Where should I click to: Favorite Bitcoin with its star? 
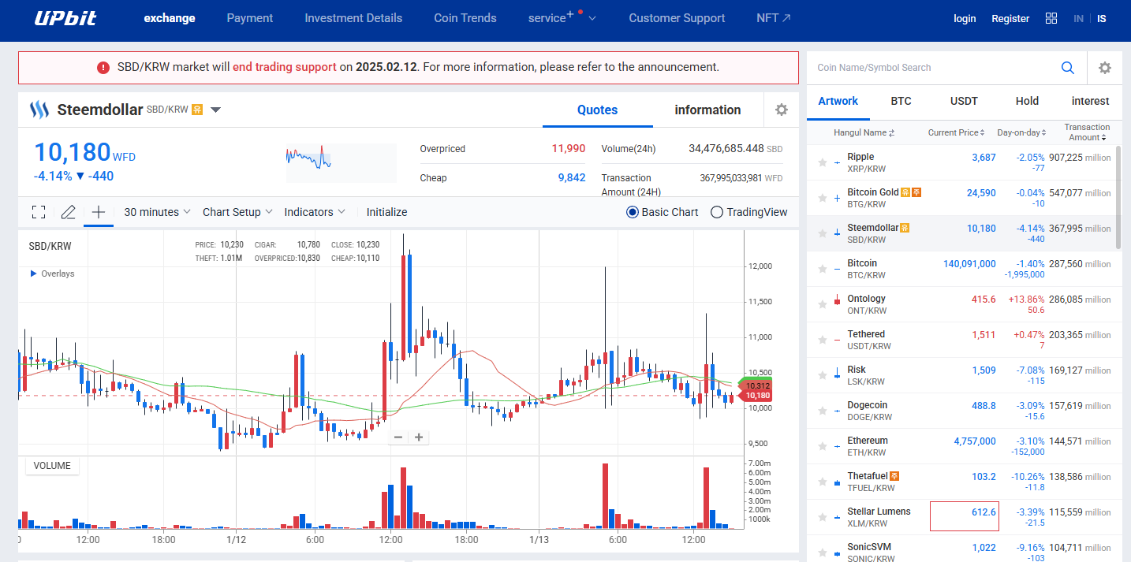click(823, 270)
